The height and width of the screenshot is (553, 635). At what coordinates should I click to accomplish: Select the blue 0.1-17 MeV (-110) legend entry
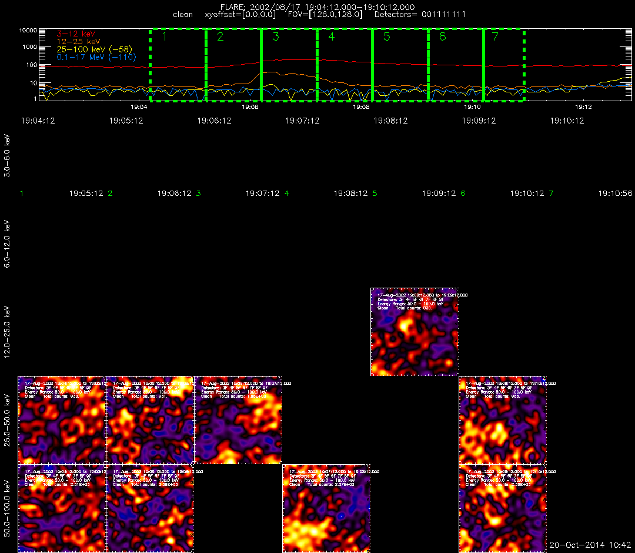coord(96,57)
